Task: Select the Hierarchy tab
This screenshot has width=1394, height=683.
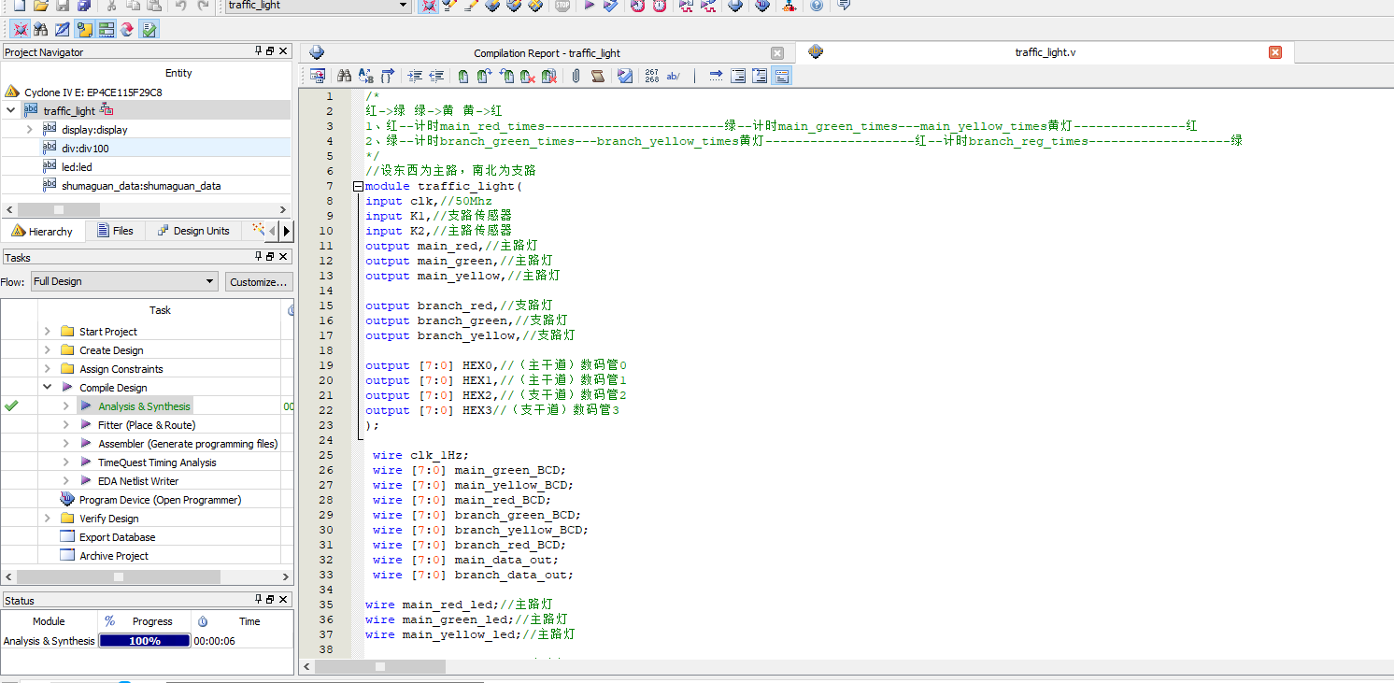Action: click(x=42, y=231)
